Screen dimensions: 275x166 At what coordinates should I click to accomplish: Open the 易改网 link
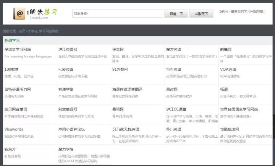click(172, 90)
